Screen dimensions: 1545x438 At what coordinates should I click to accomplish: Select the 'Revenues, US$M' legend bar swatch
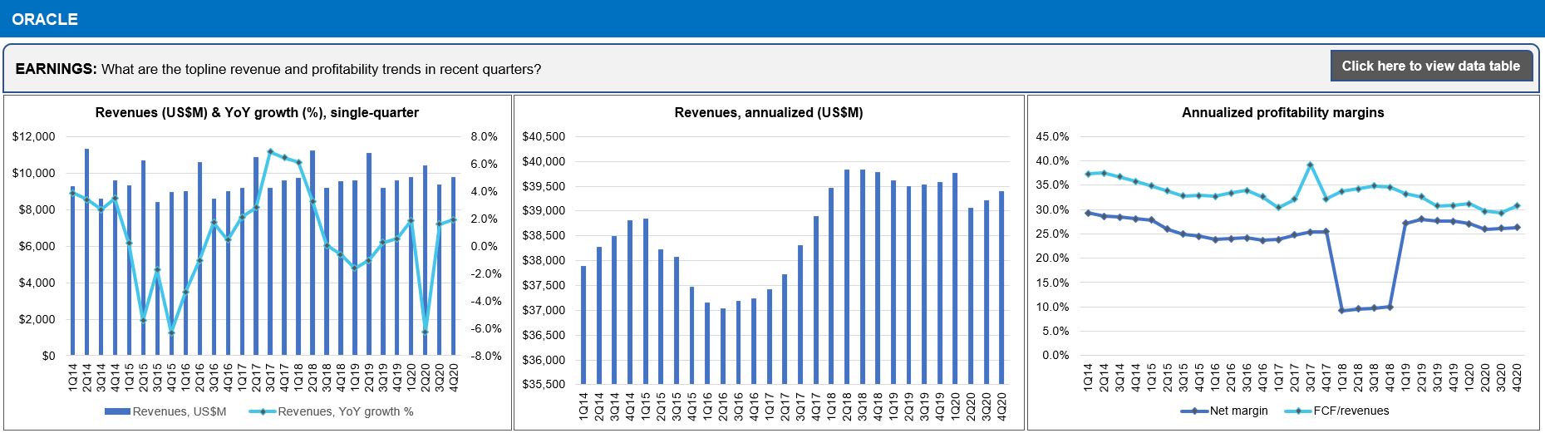117,411
